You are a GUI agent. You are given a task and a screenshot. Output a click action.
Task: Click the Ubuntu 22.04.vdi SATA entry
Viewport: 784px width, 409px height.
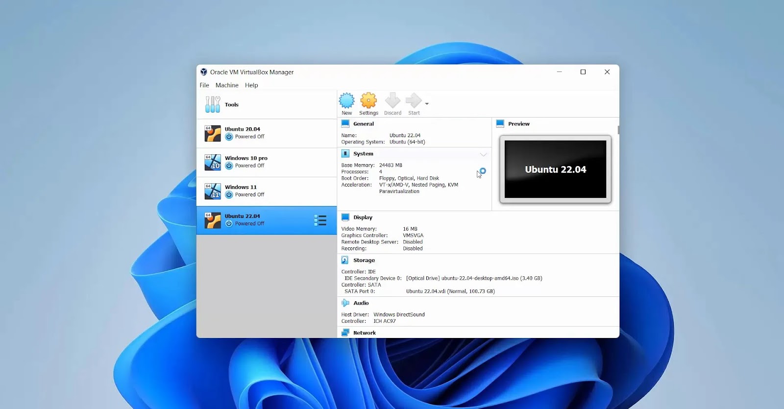coord(450,291)
